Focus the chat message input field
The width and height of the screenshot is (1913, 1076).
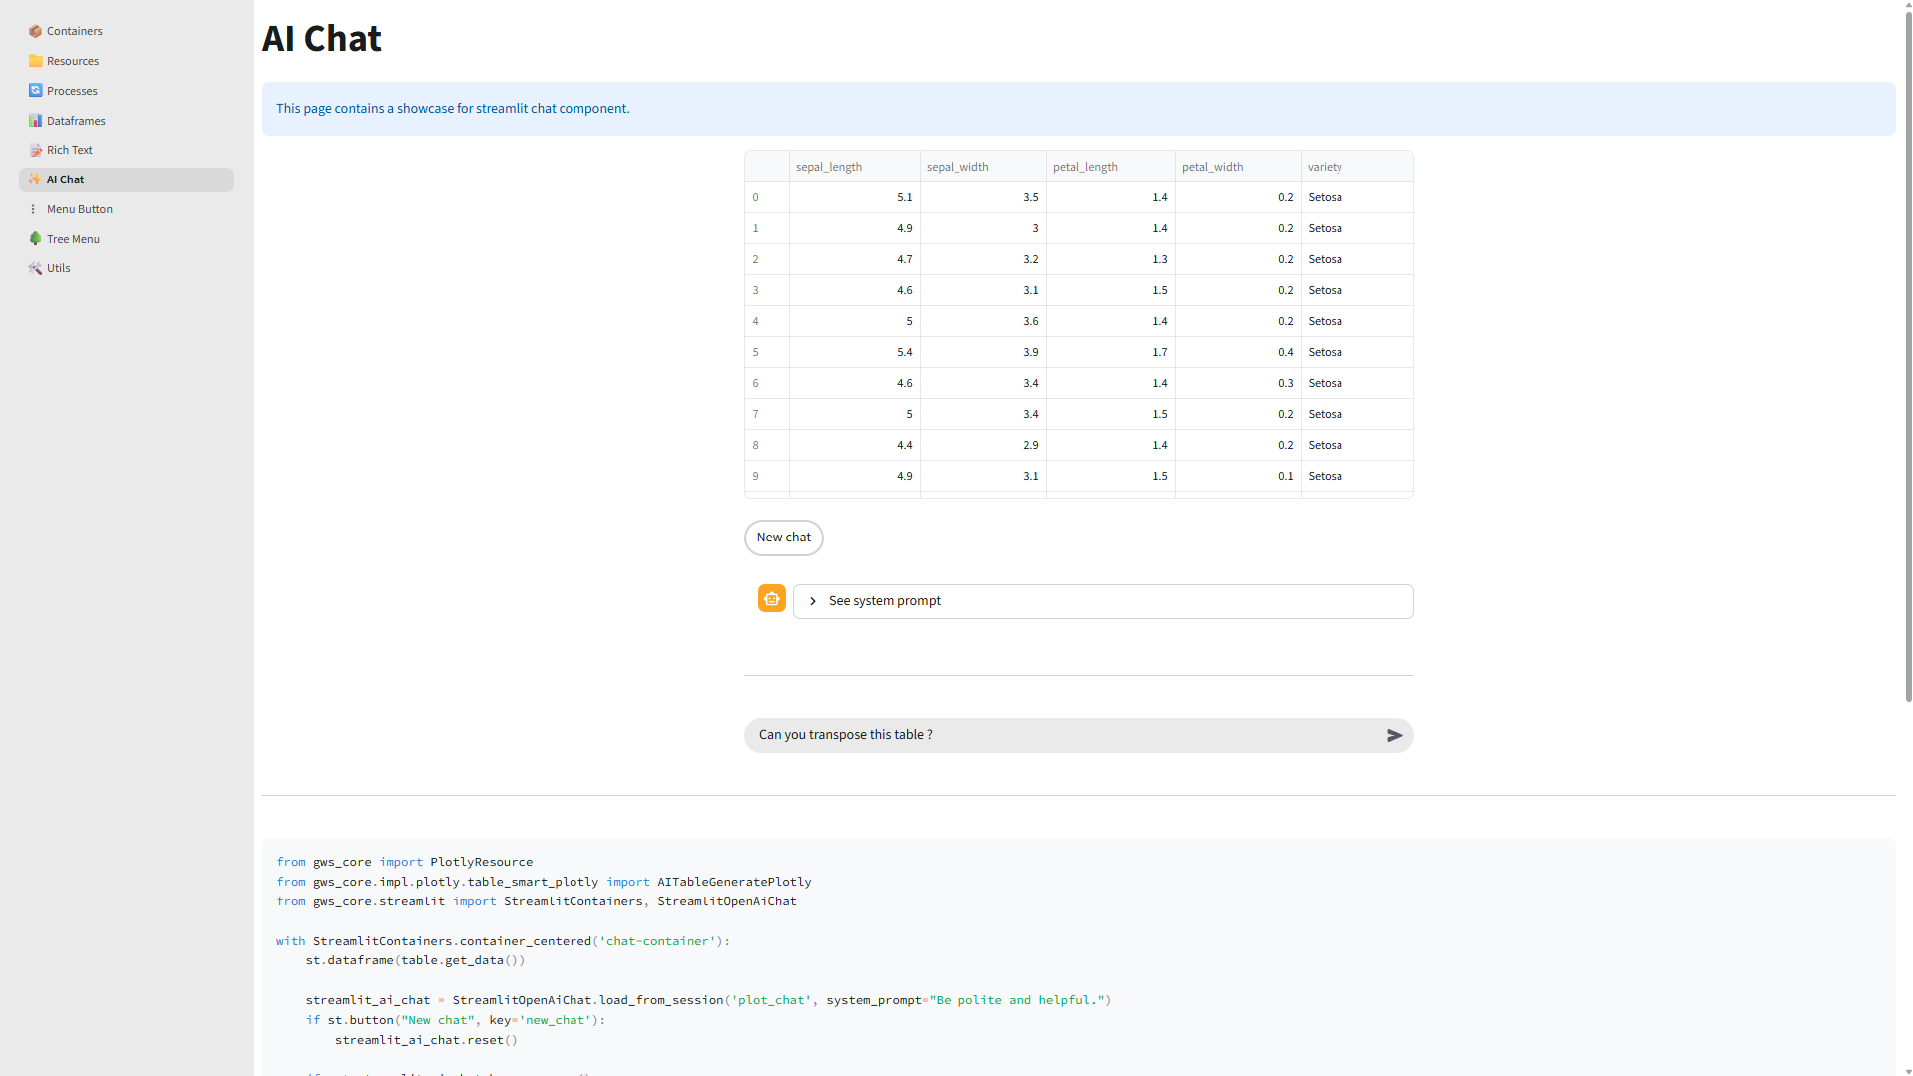[1062, 735]
